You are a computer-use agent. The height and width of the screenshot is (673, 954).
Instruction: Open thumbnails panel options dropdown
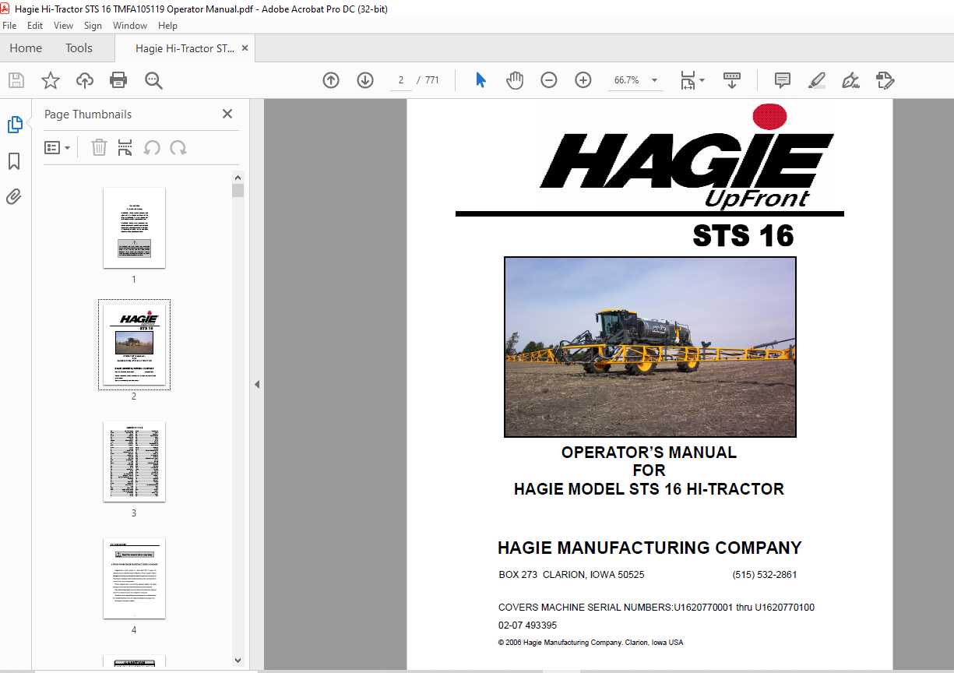click(58, 147)
